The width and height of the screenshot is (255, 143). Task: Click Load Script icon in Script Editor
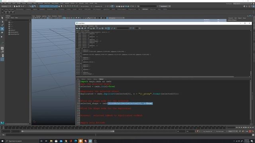(77, 28)
